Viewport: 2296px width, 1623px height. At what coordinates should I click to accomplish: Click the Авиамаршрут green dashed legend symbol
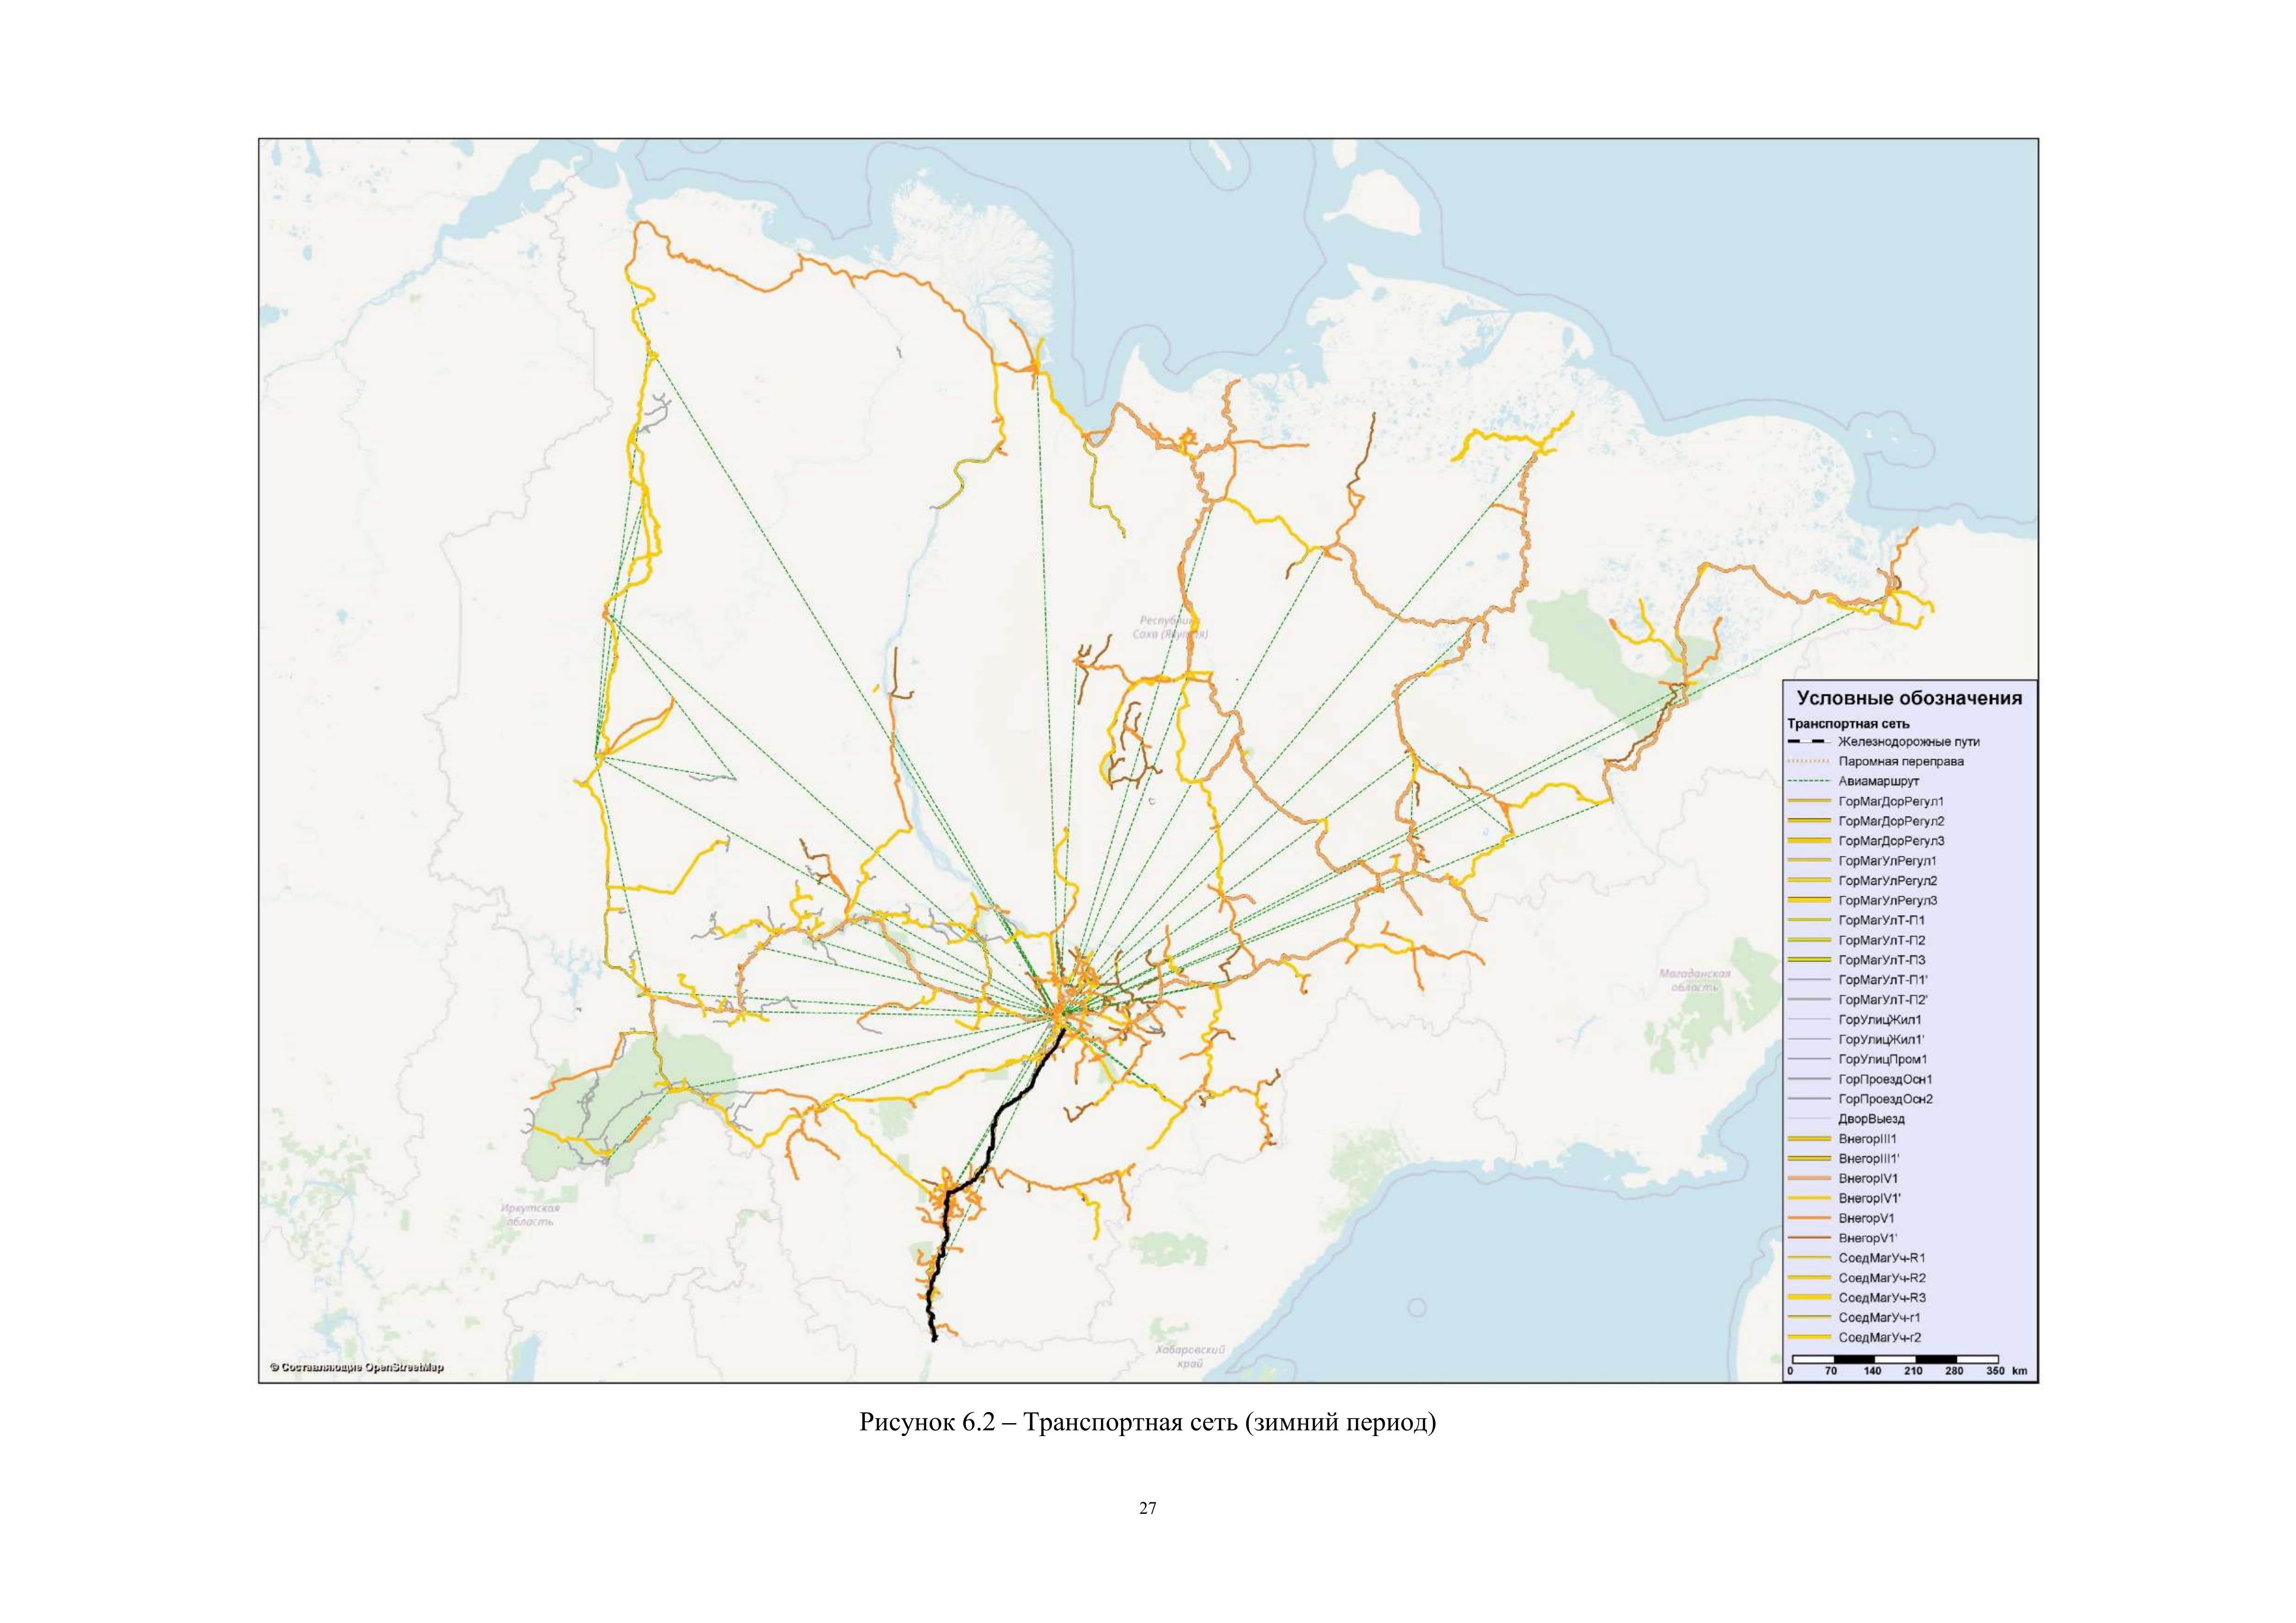(1809, 781)
